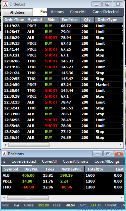Select the 12:06:06 TMO short order
This screenshot has width=126, height=211.
coord(63,61)
